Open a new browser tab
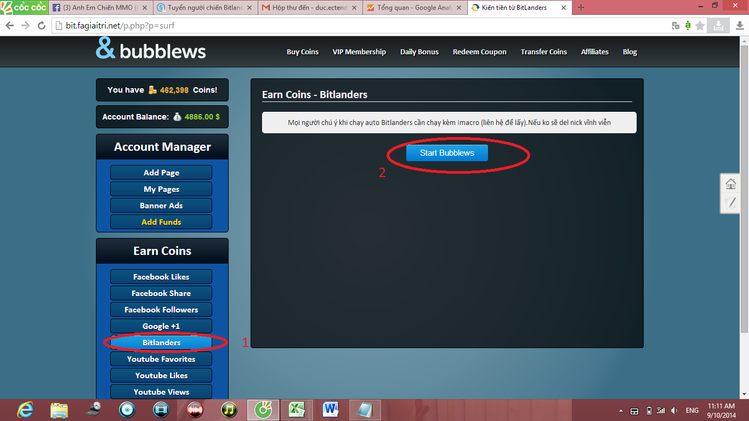Screen dimensions: 749x421 coord(581,8)
